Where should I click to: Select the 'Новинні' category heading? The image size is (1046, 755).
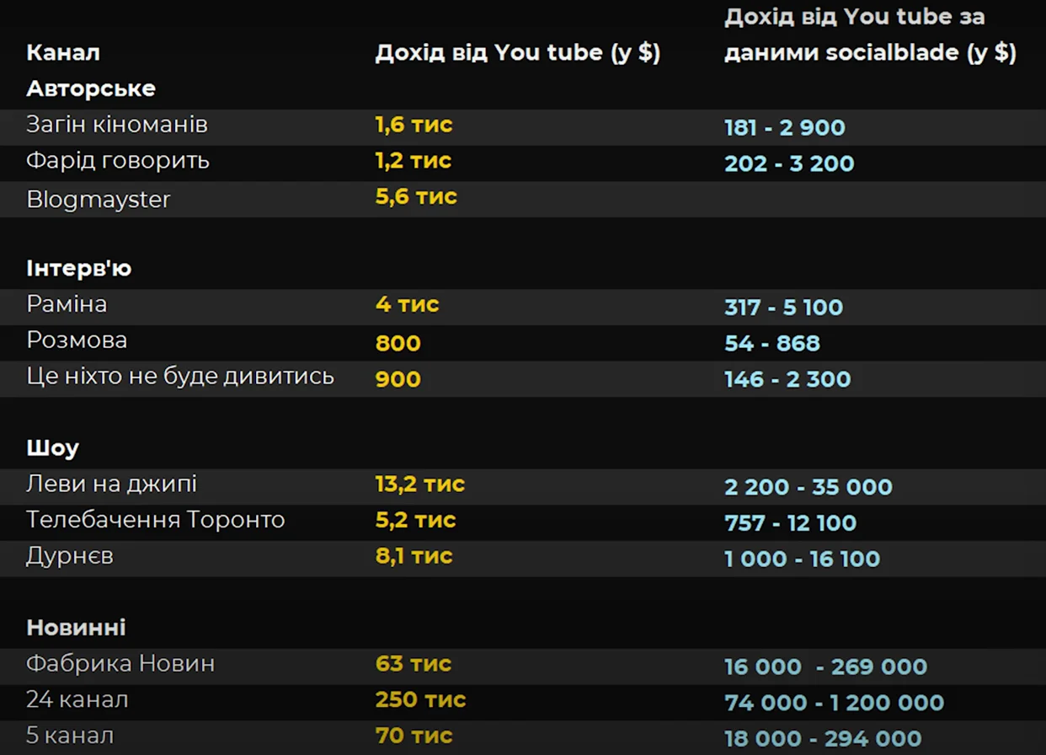pyautogui.click(x=76, y=628)
